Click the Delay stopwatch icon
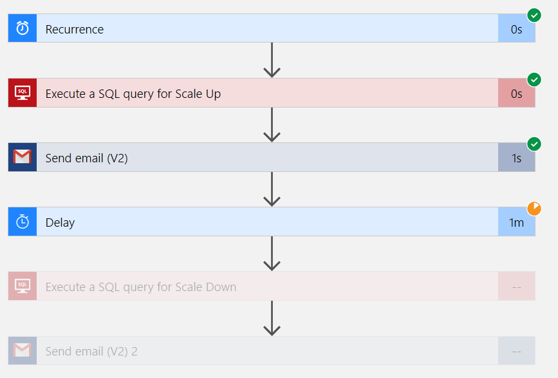Screen dimensions: 558x378 tap(23, 222)
